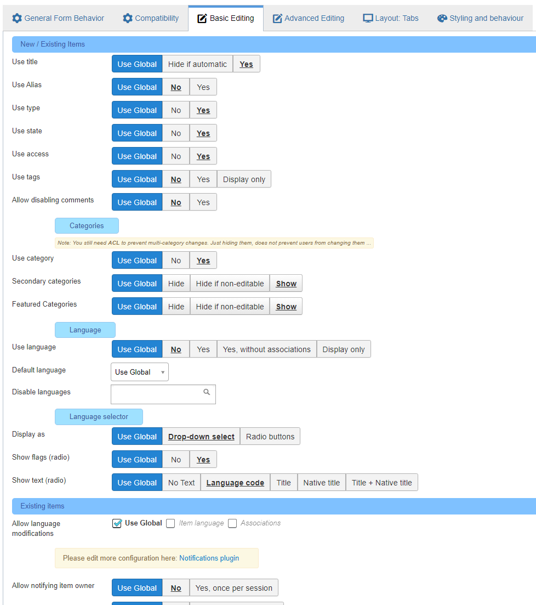Set Show text (radio) to Title
This screenshot has width=536, height=605.
coord(284,483)
